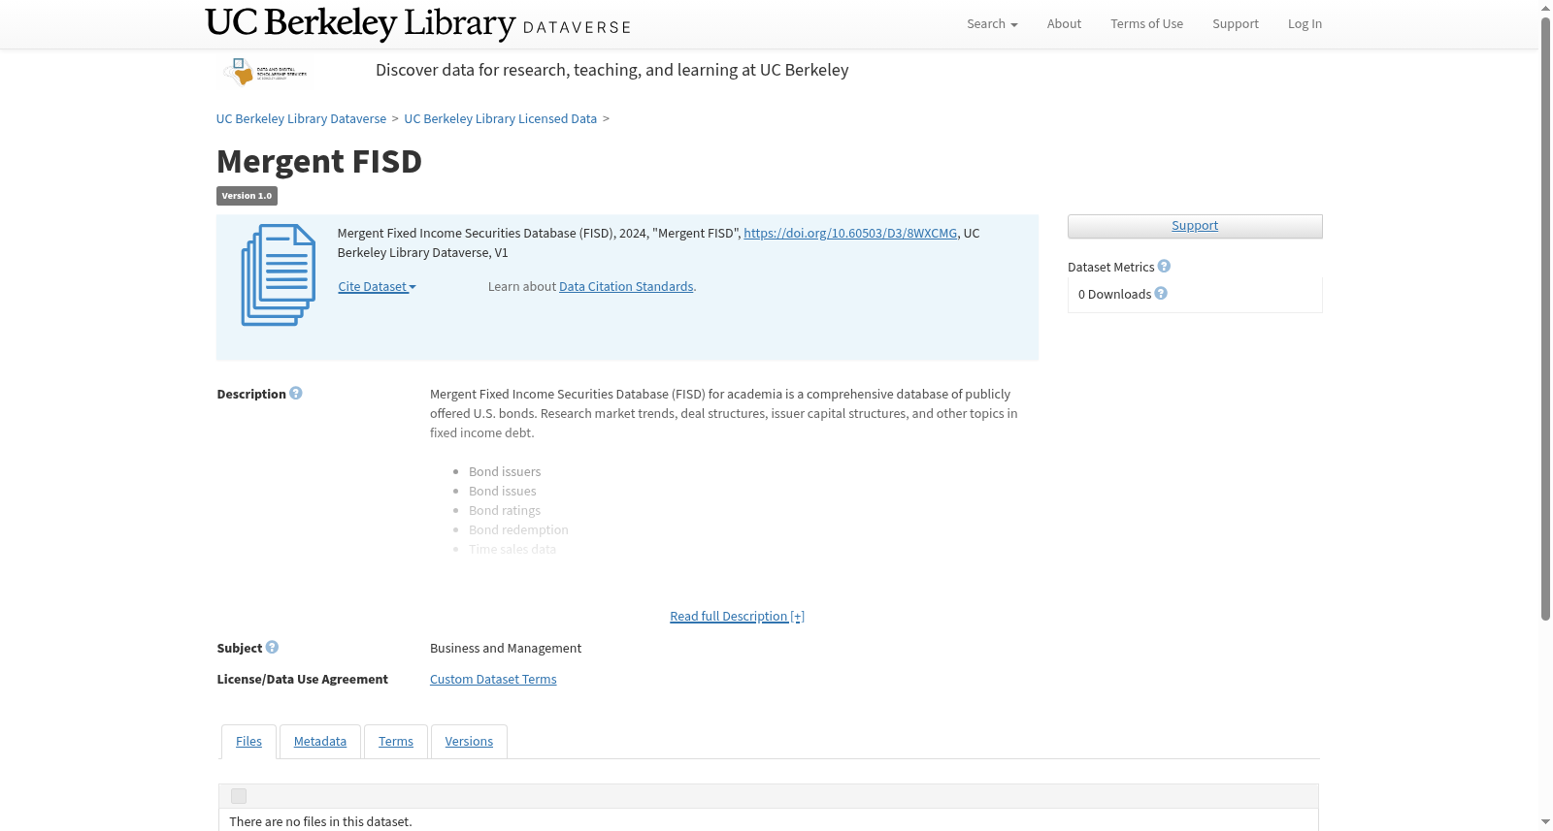Go to UC Berkeley Library Licensed Data breadcrumb

point(500,119)
